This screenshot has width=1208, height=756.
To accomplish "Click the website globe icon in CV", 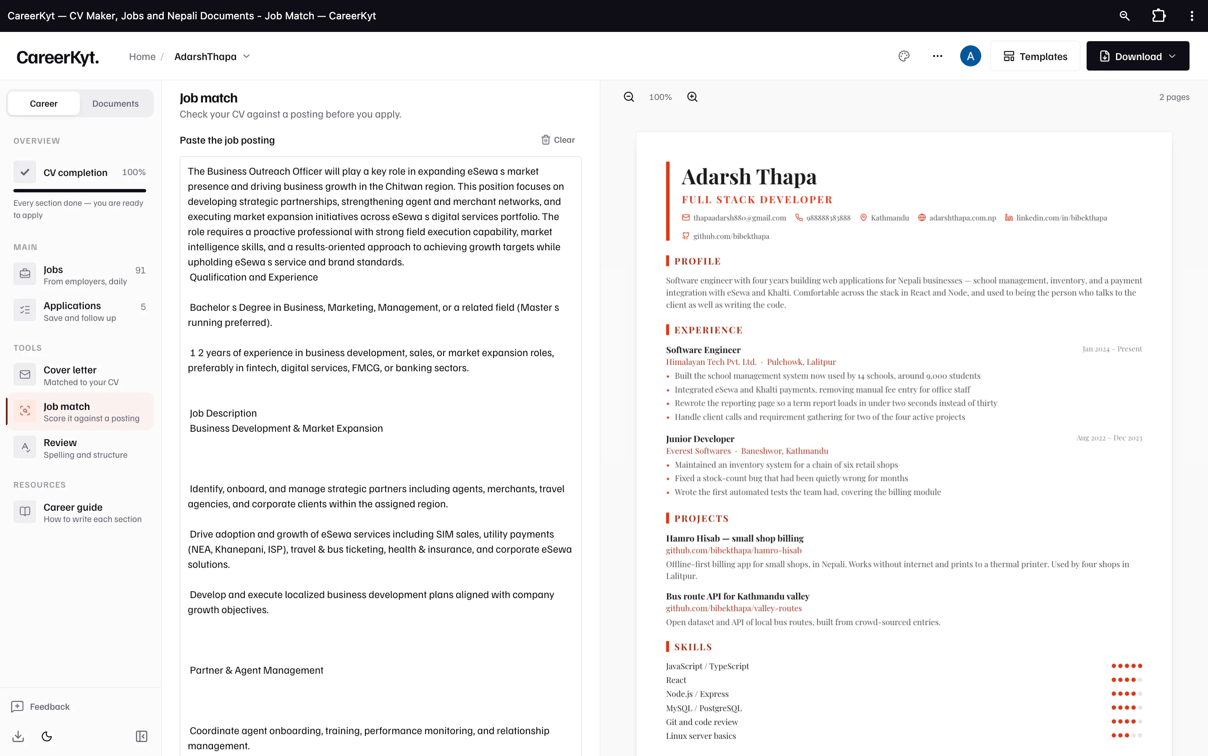I will click(922, 218).
